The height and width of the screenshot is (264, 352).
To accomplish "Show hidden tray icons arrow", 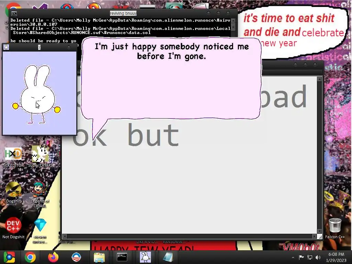I will 293,257.
